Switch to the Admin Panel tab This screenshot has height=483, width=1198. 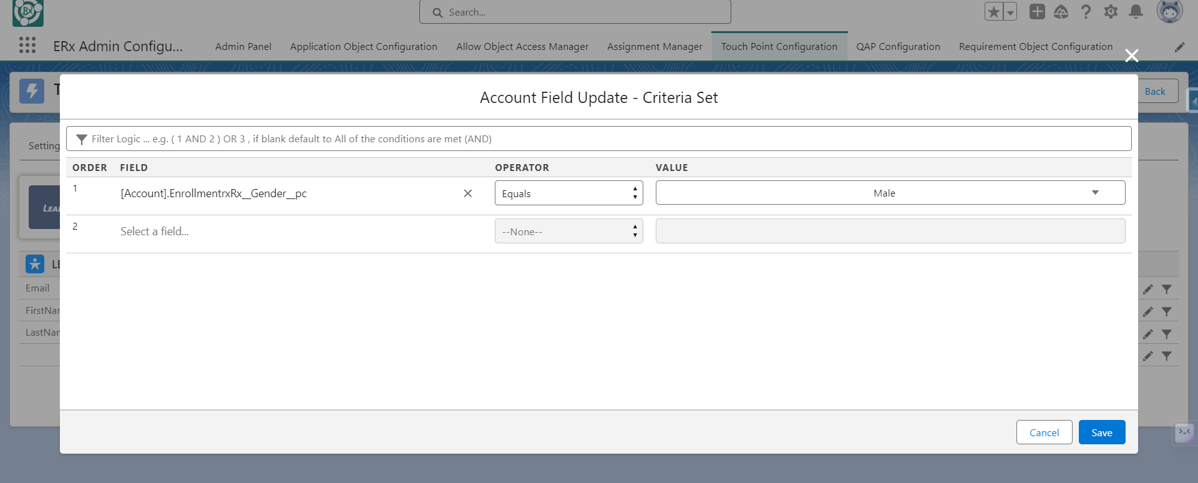(x=243, y=47)
